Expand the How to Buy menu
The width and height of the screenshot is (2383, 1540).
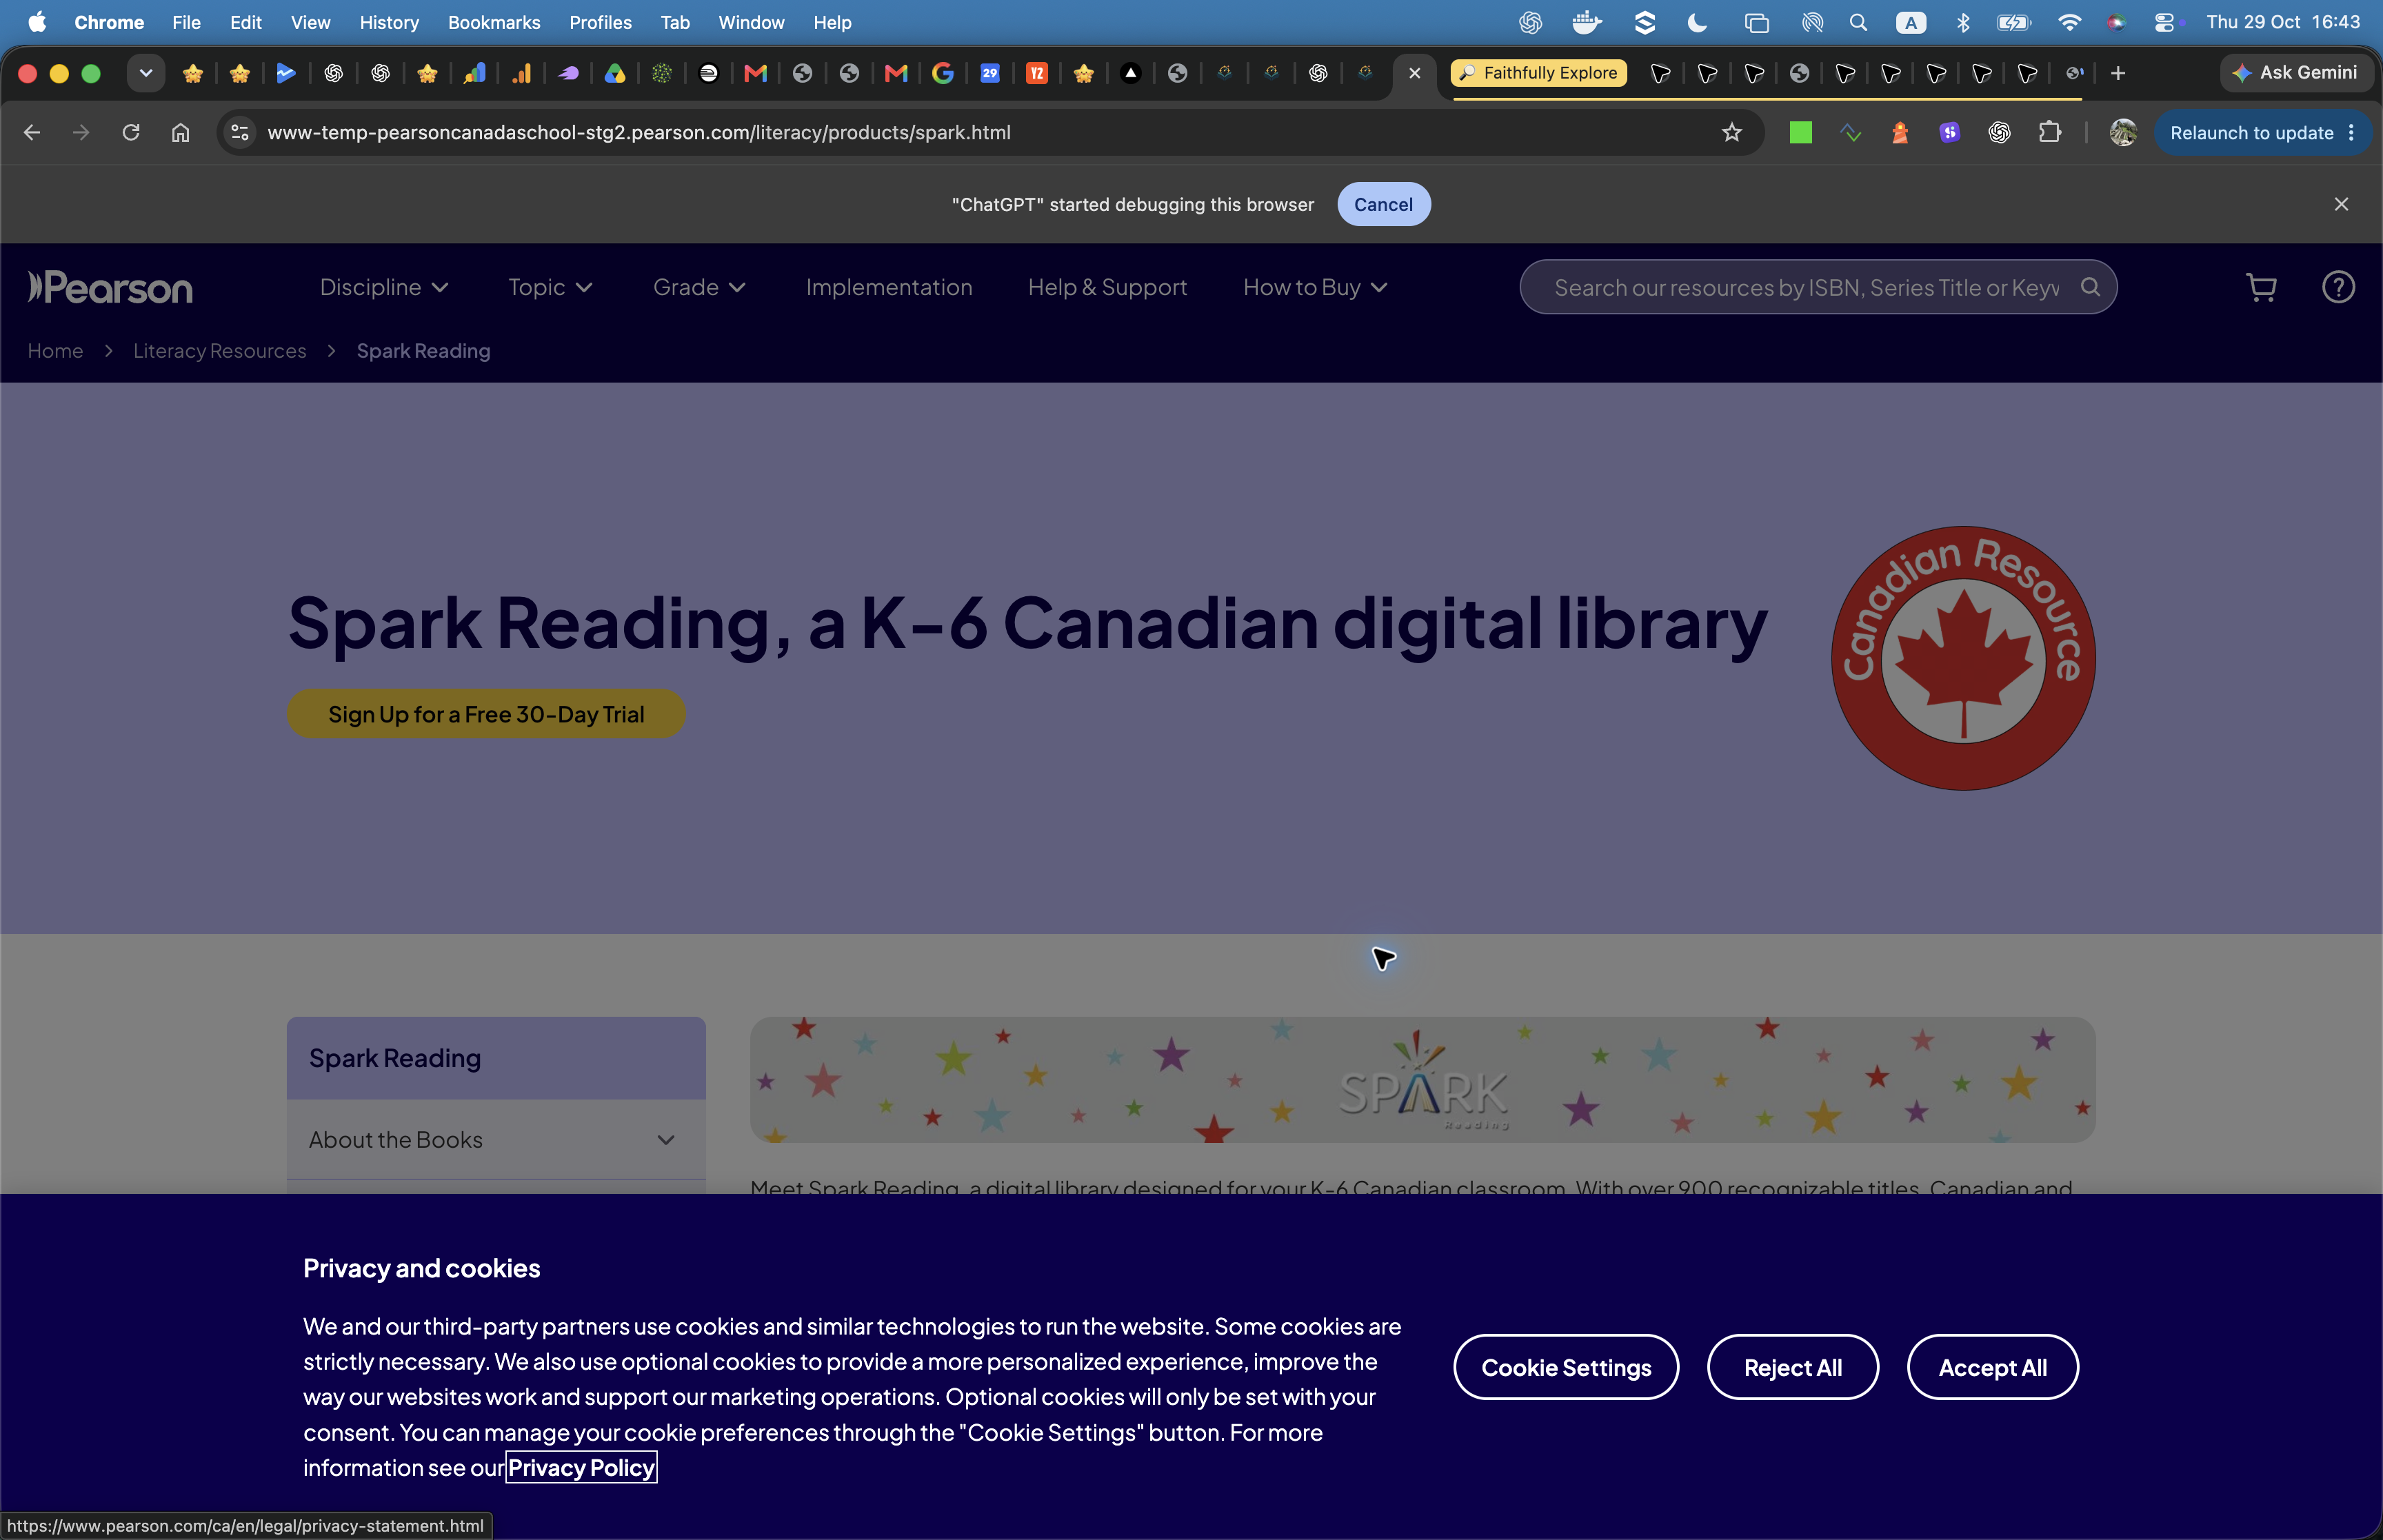tap(1315, 288)
